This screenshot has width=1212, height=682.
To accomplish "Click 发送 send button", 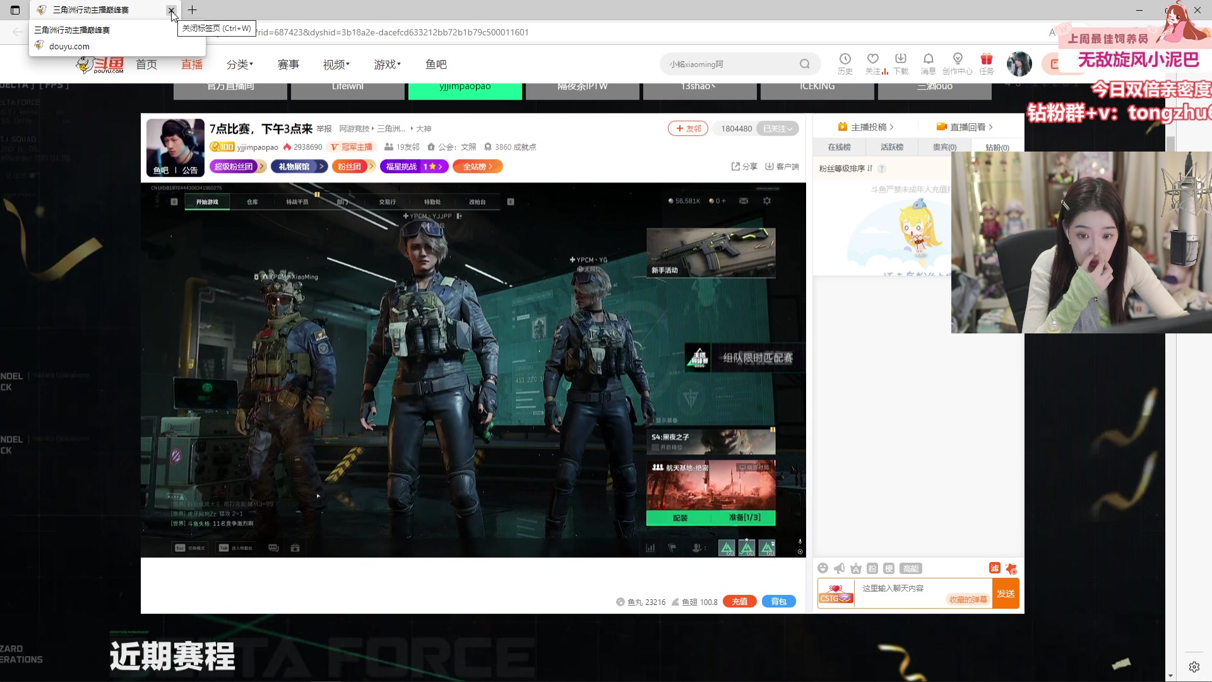I will pos(1006,594).
